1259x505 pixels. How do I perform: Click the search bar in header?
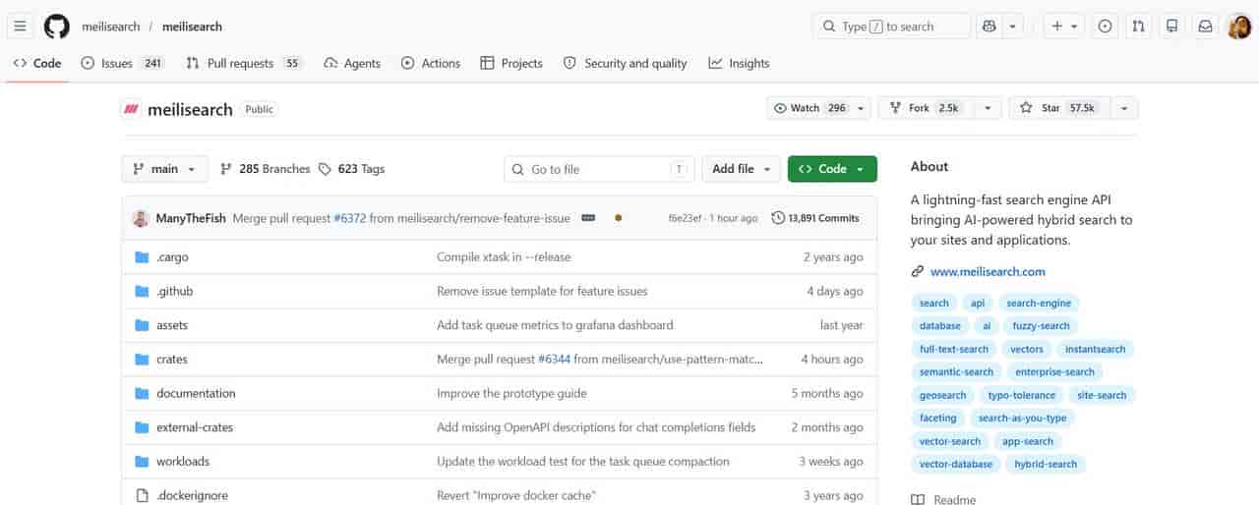[x=891, y=27]
